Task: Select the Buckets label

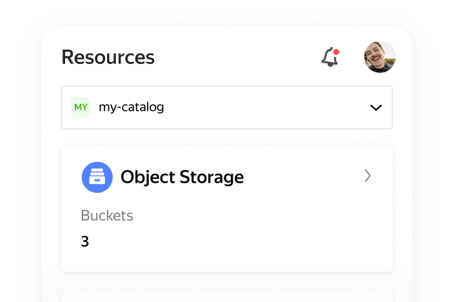Action: [107, 216]
